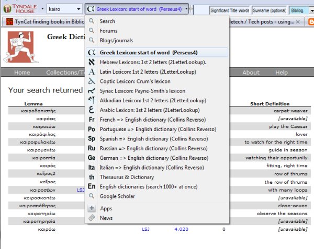
Task: Select Hebrew Lexicons: 1st 2 letters entry
Action: [x=157, y=62]
